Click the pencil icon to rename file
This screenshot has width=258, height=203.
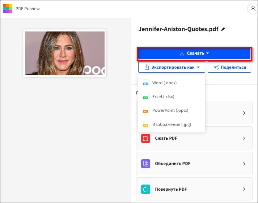coord(223,29)
